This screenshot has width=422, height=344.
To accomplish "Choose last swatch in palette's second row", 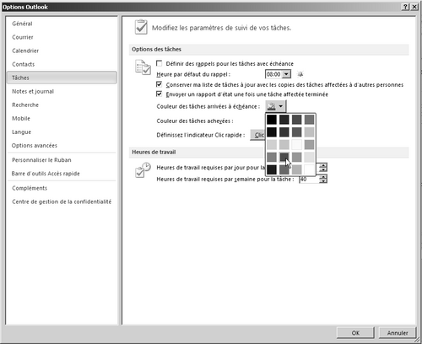I will [x=309, y=132].
